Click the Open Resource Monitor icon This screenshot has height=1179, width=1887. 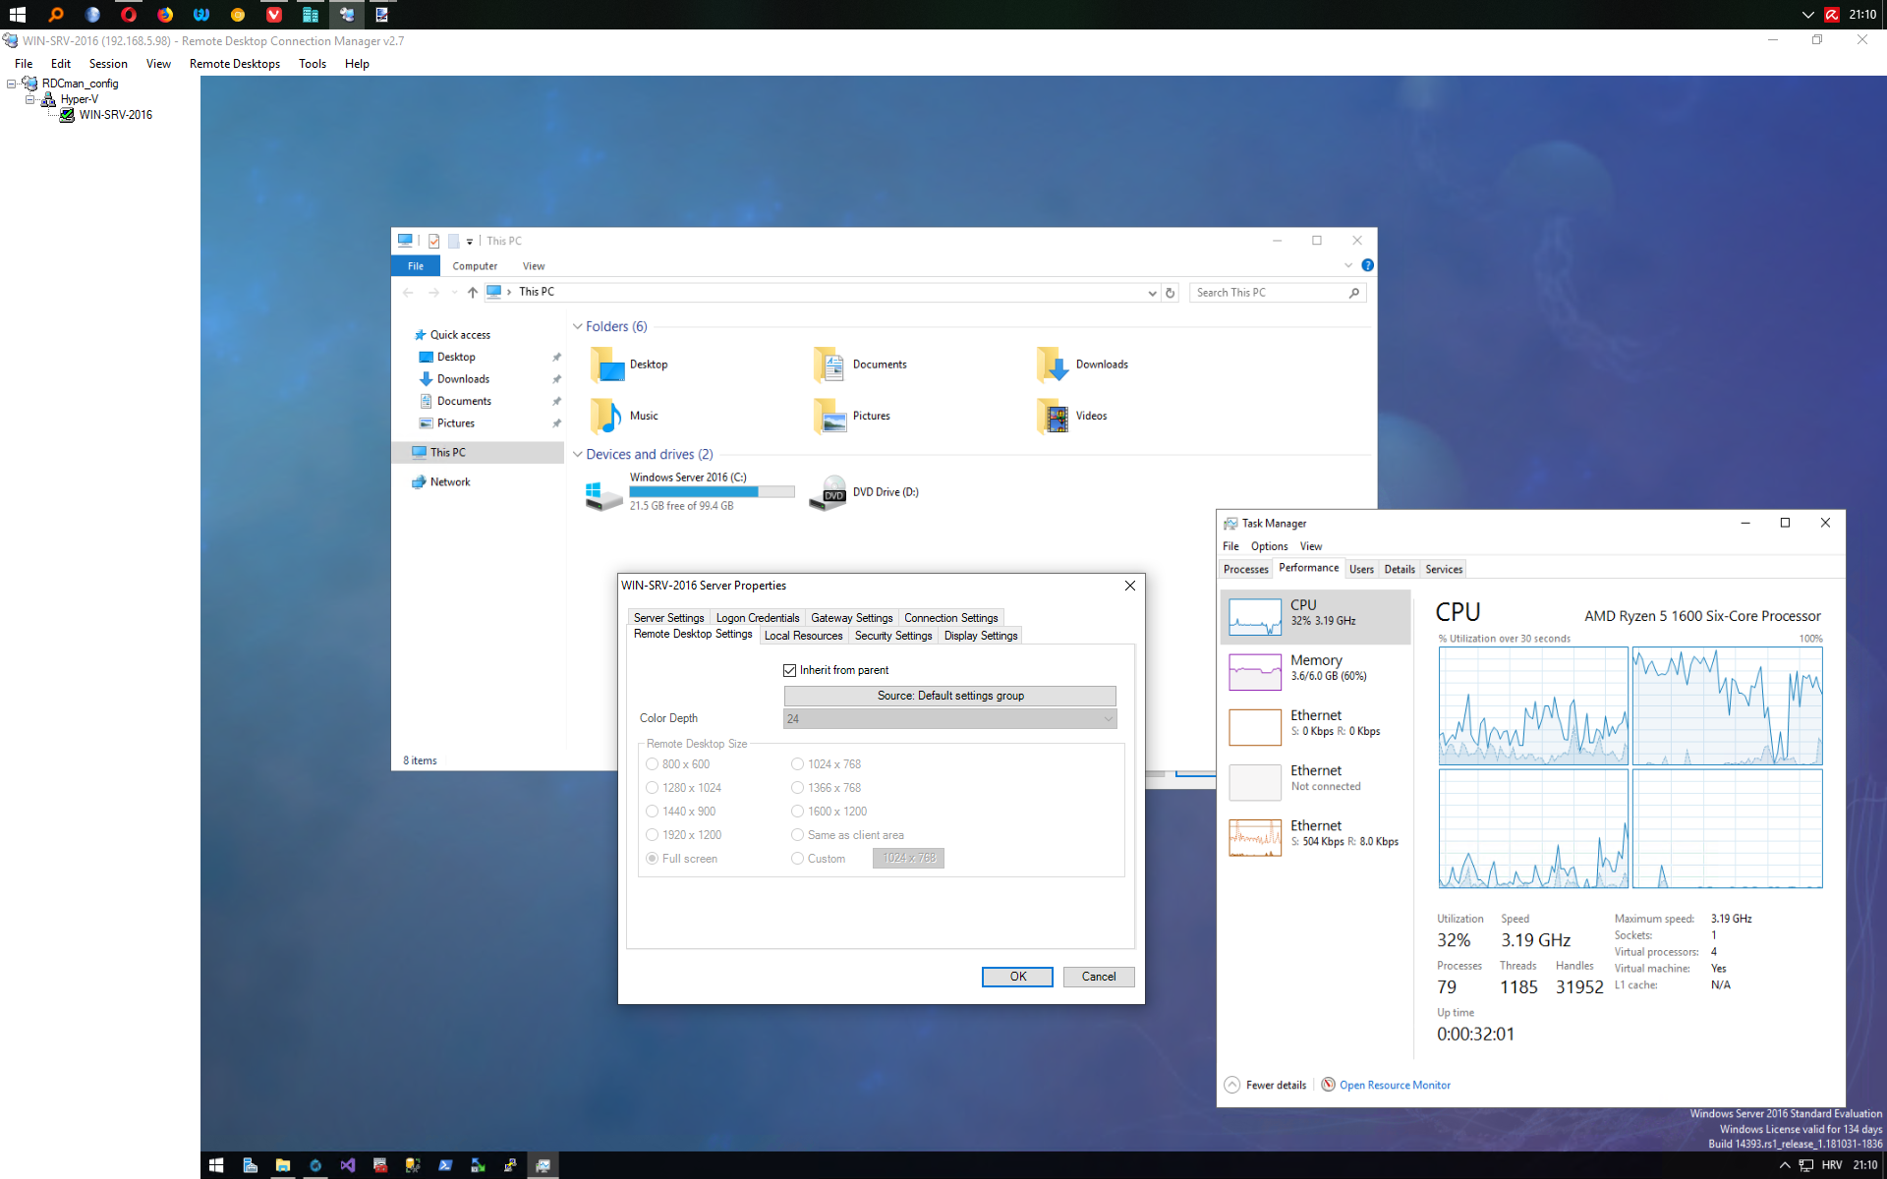point(1328,1085)
